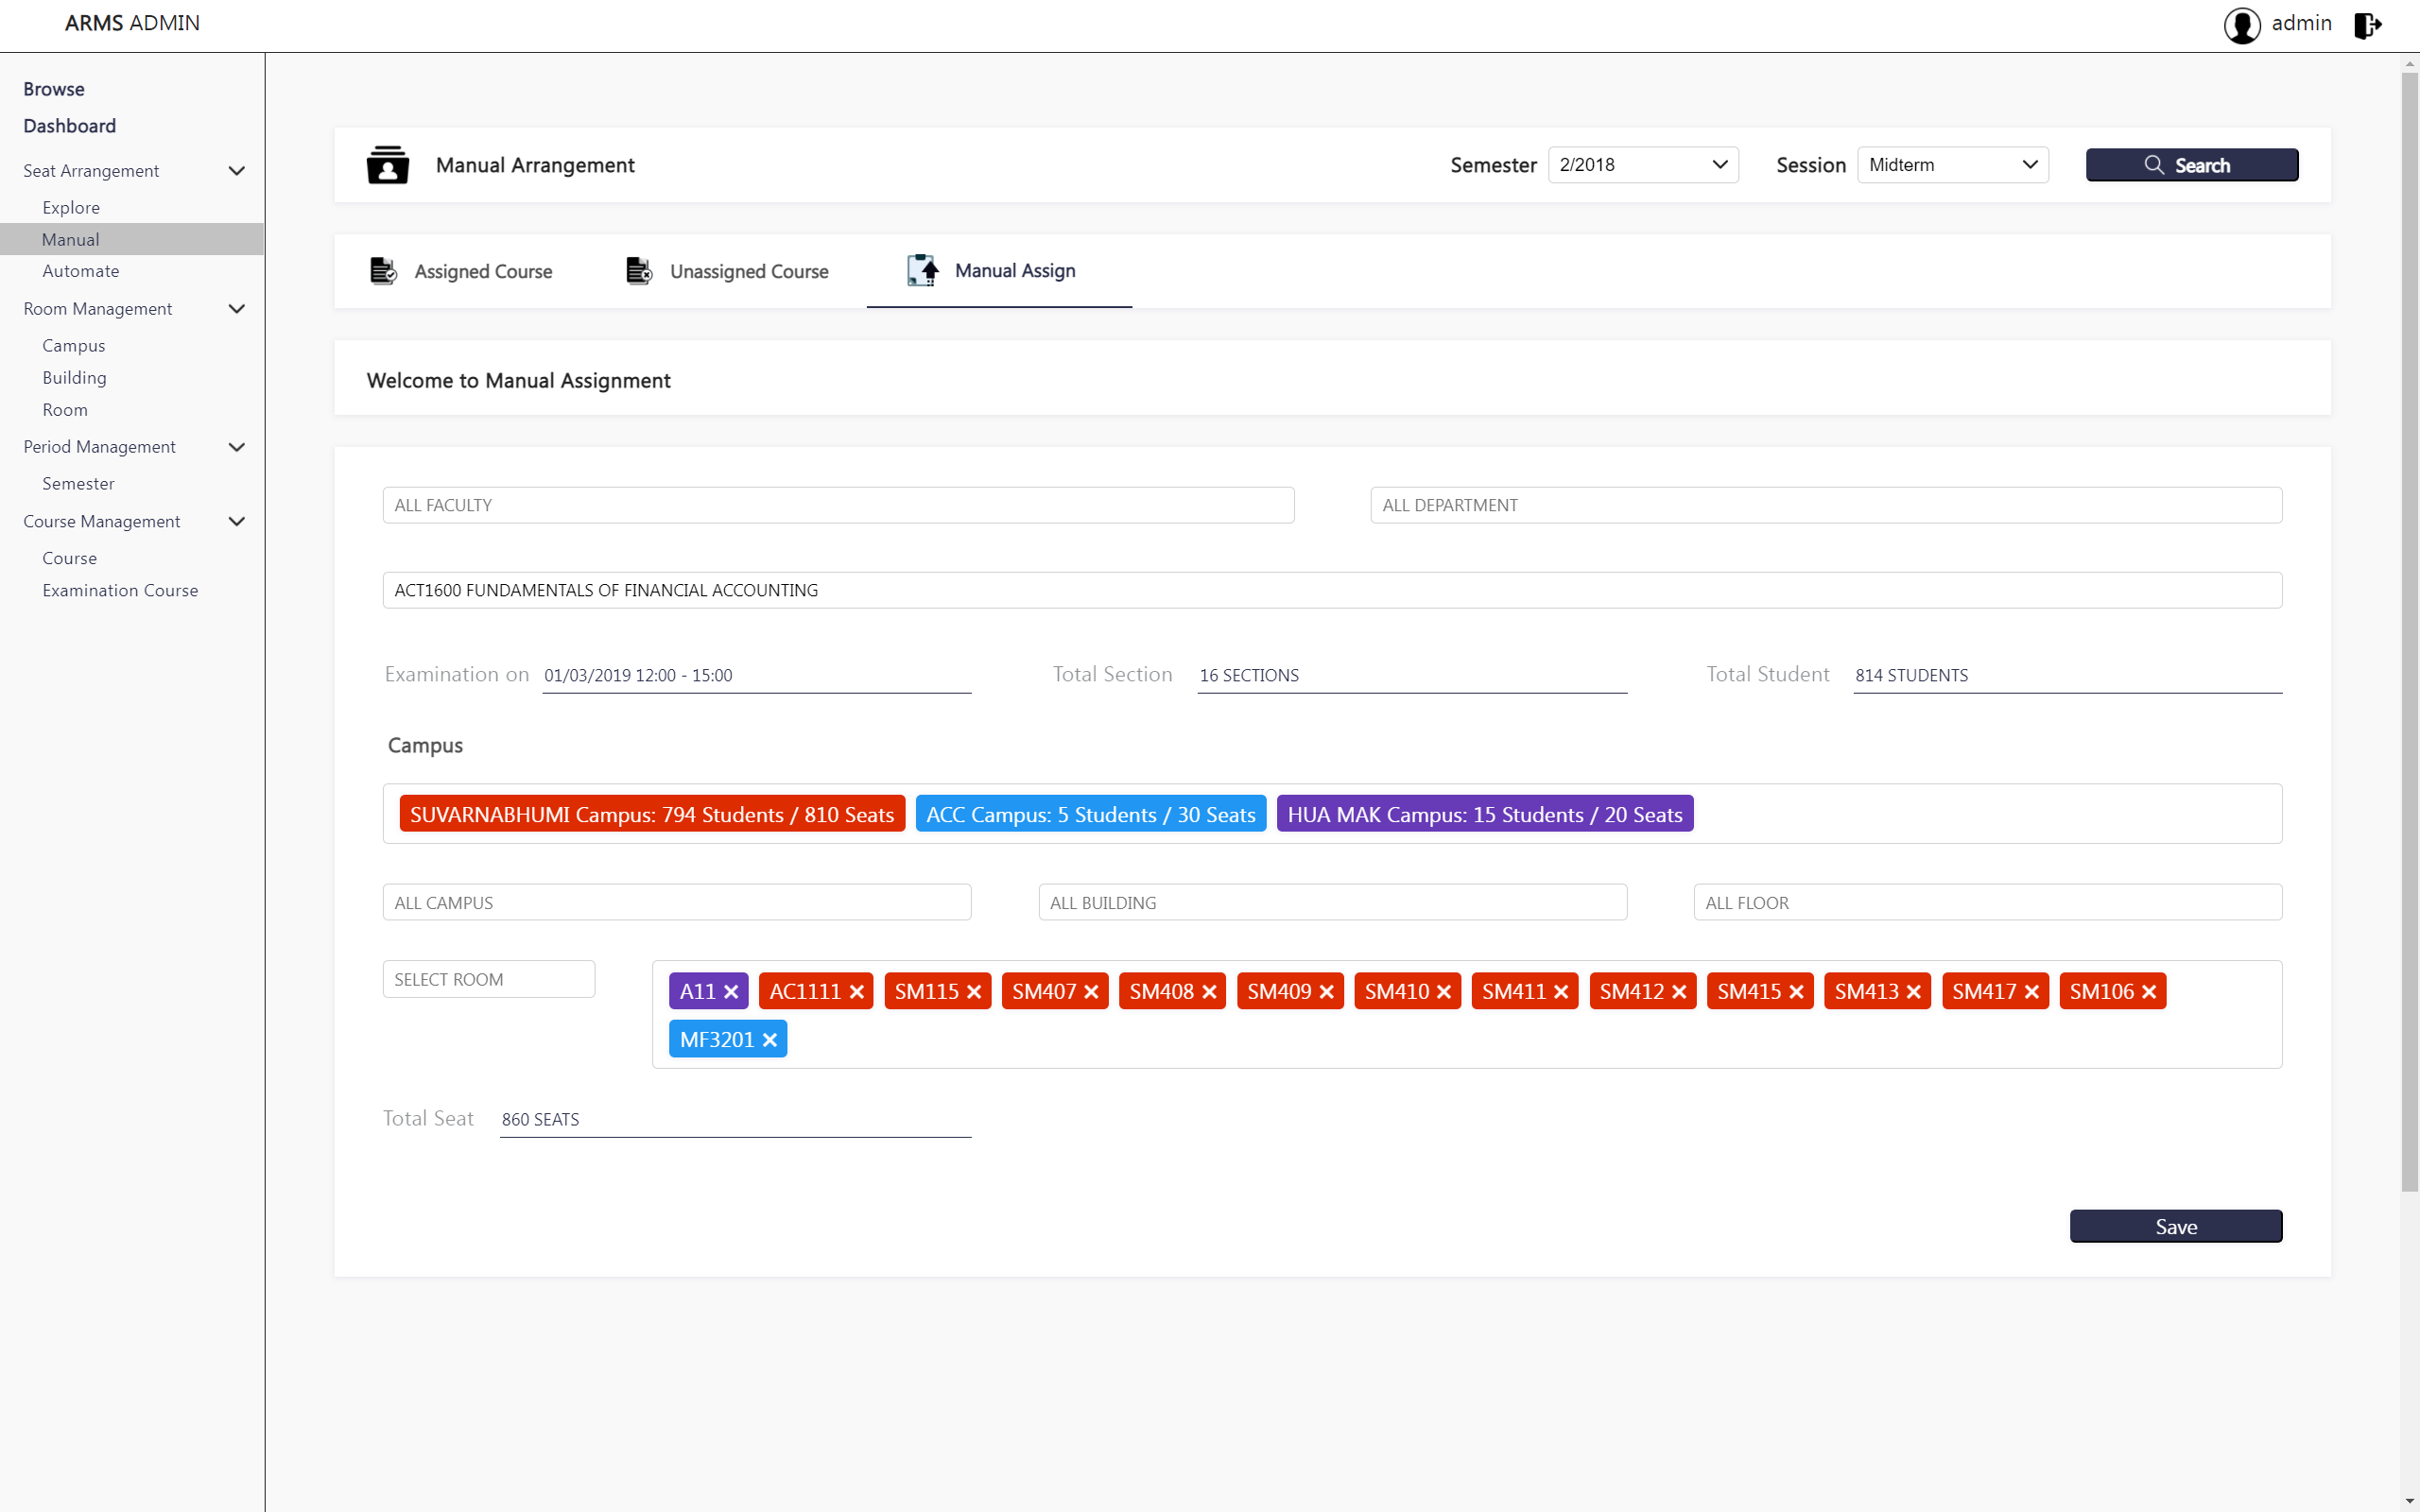
Task: Remove room SM106 via its X icon
Action: click(2149, 991)
